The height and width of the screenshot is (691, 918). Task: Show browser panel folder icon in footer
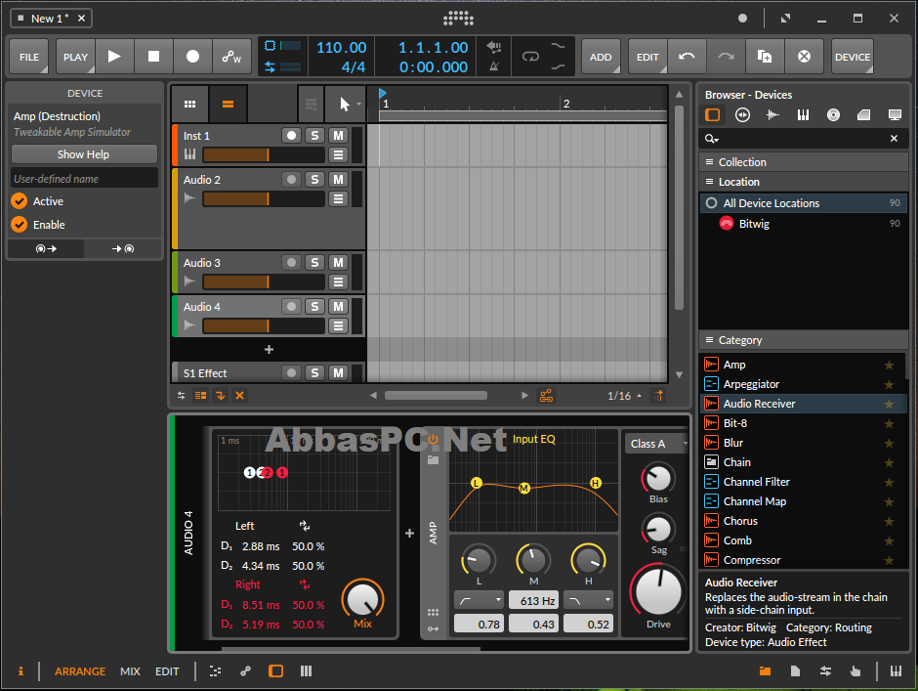pos(765,671)
